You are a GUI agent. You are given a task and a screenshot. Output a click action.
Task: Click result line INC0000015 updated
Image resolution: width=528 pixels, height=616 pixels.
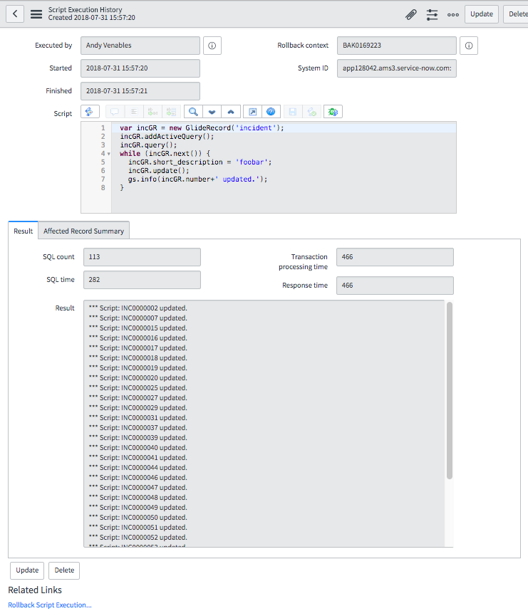(x=138, y=328)
